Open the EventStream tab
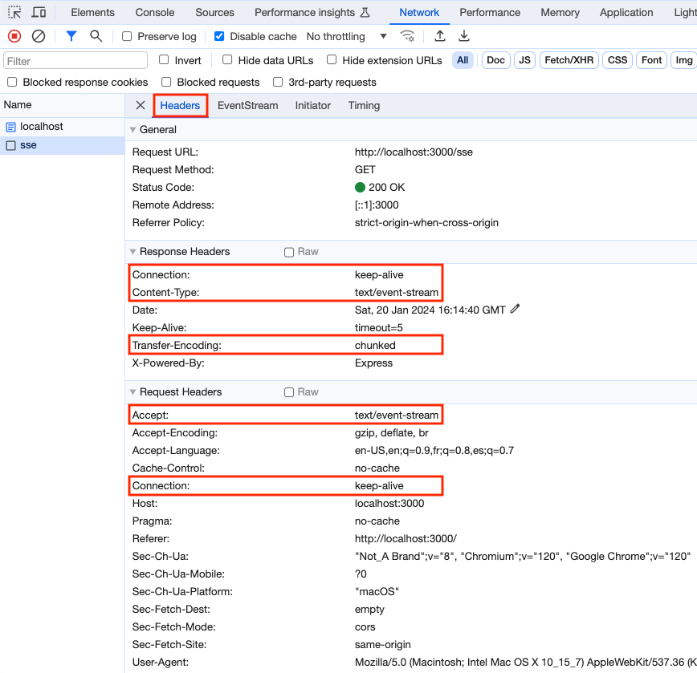This screenshot has width=697, height=673. [247, 105]
